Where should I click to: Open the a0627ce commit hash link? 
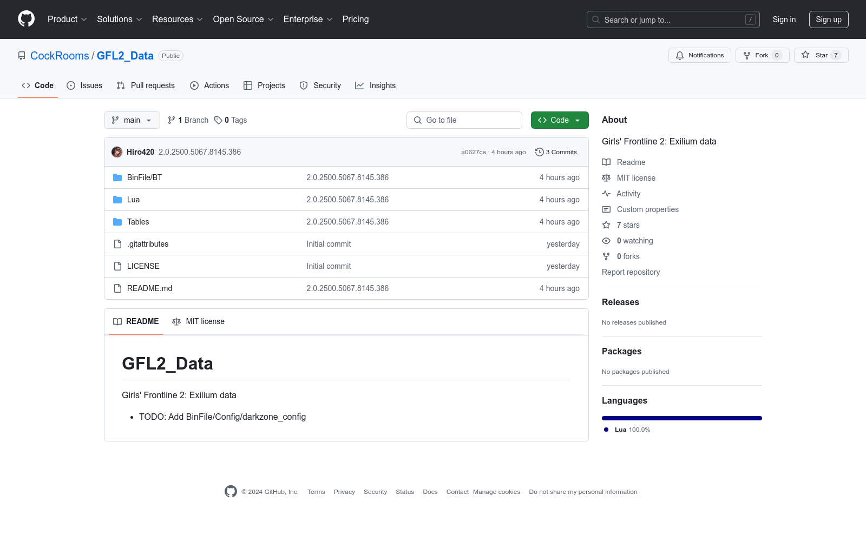[x=474, y=152]
